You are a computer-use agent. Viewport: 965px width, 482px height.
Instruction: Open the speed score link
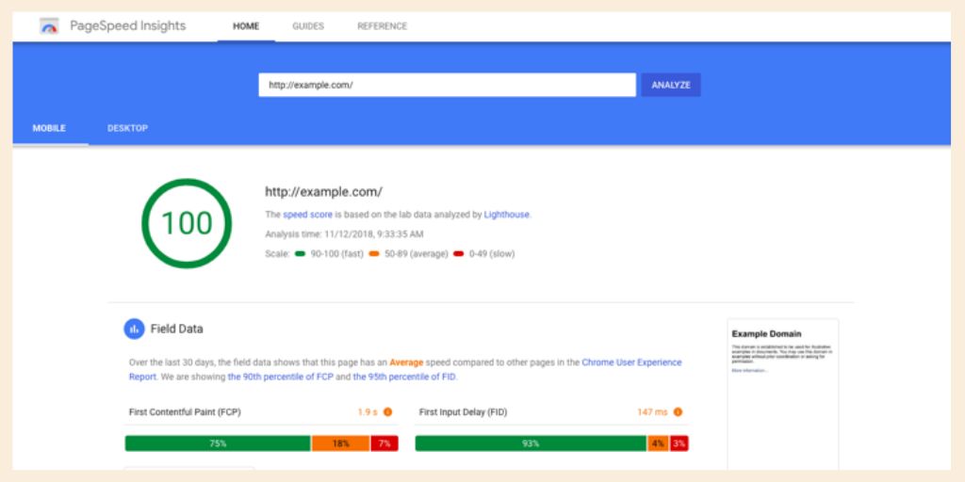tap(308, 215)
